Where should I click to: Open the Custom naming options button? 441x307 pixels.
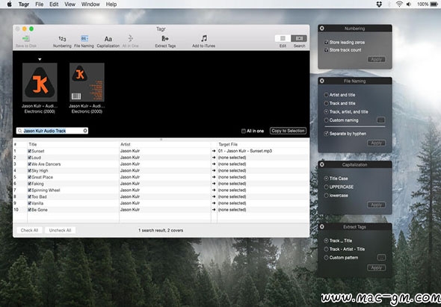tap(380, 120)
